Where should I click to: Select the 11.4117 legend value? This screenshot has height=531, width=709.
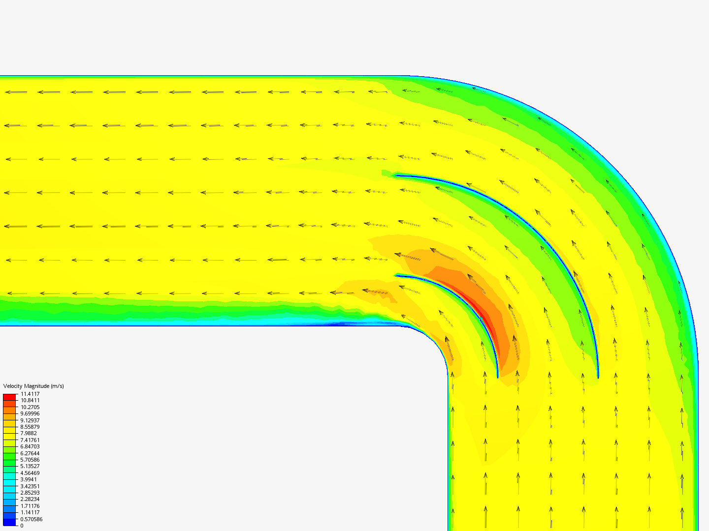click(30, 394)
